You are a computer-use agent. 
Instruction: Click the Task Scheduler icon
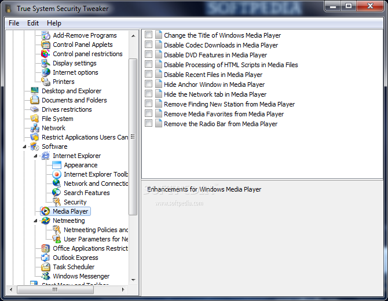coord(46,267)
